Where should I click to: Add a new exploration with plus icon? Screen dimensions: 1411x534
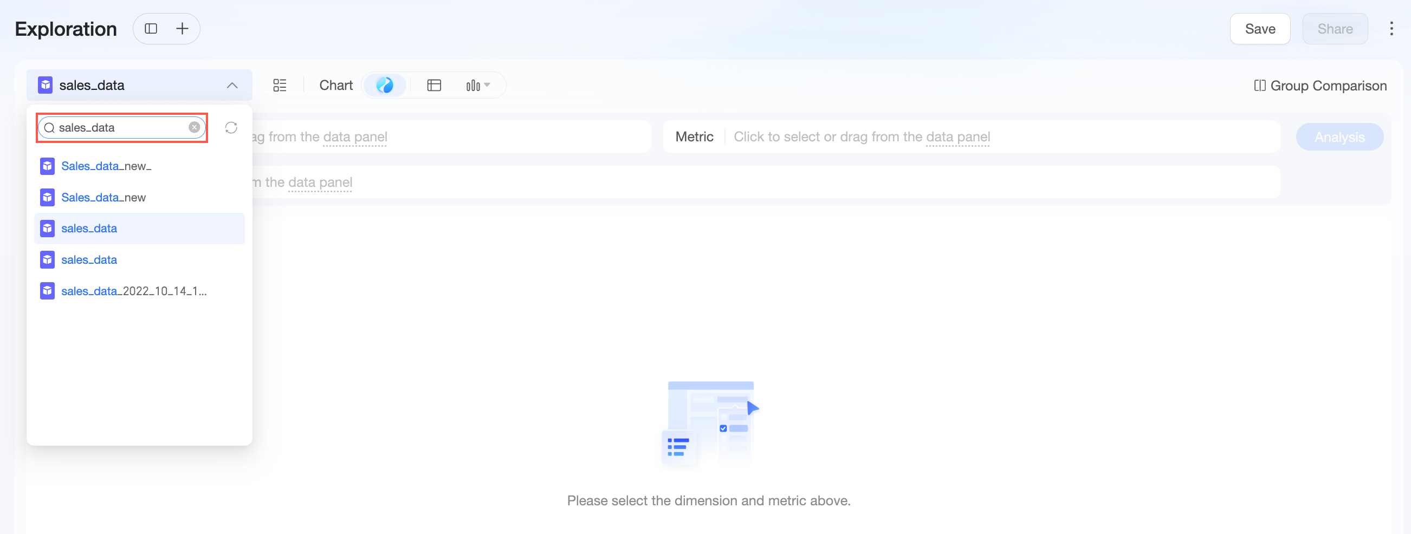pos(182,29)
